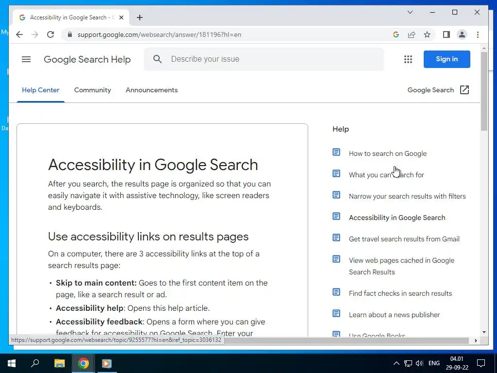Open the Windows Start menu
Viewport: 497px width, 373px height.
point(12,363)
